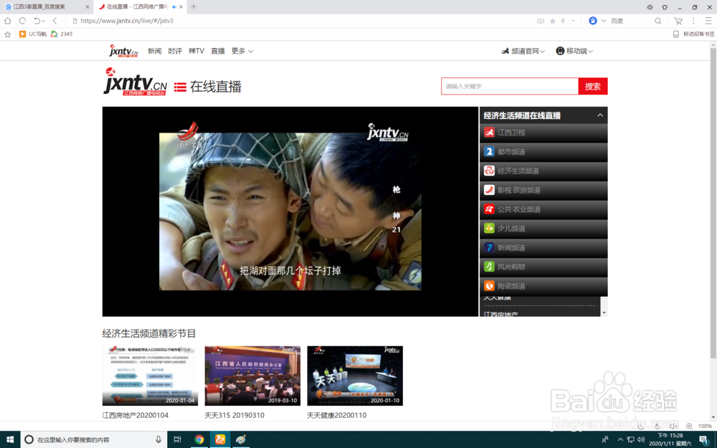Open the shopping cart icon in toolbar

[678, 21]
